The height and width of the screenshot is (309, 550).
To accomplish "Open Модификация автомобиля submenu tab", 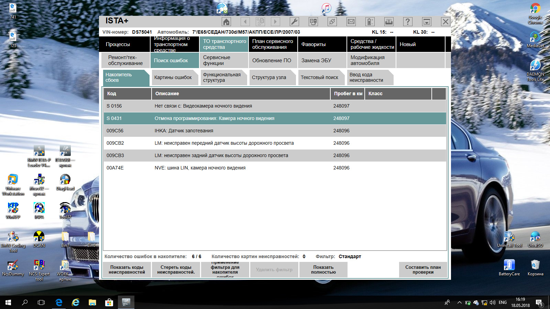I will 371,60.
